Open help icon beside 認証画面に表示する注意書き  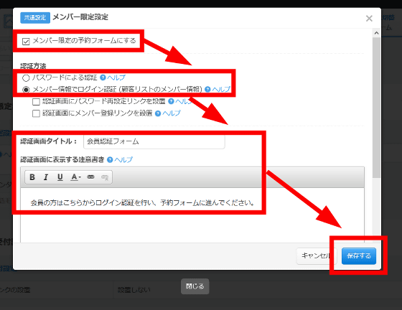110,159
